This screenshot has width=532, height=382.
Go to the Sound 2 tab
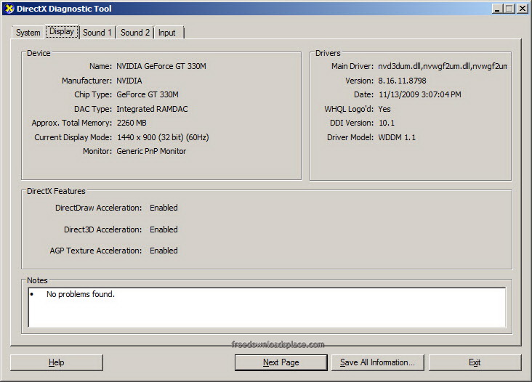point(135,33)
